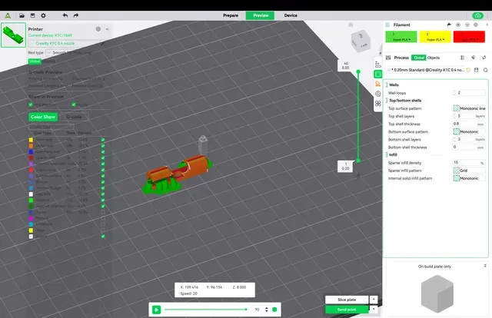492x318 pixels.
Task: Select the Objects tab in Process panel
Action: (x=434, y=58)
